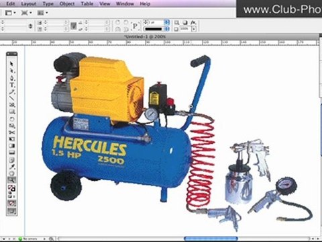
Task: Open the fx effects button
Action: [193, 22]
